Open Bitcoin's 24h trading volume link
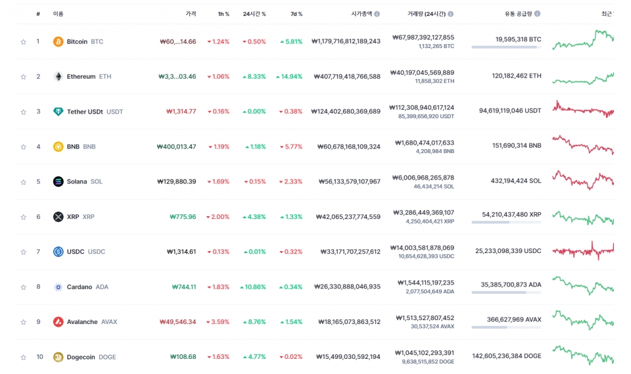The width and height of the screenshot is (631, 374). pyautogui.click(x=423, y=38)
